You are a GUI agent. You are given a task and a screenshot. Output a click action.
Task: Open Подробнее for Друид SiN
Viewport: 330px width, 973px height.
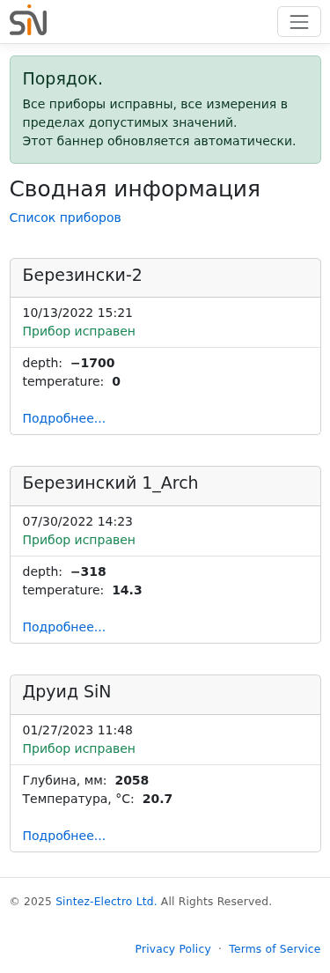point(64,836)
